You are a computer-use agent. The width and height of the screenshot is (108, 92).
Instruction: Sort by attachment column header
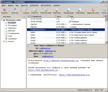29,16
